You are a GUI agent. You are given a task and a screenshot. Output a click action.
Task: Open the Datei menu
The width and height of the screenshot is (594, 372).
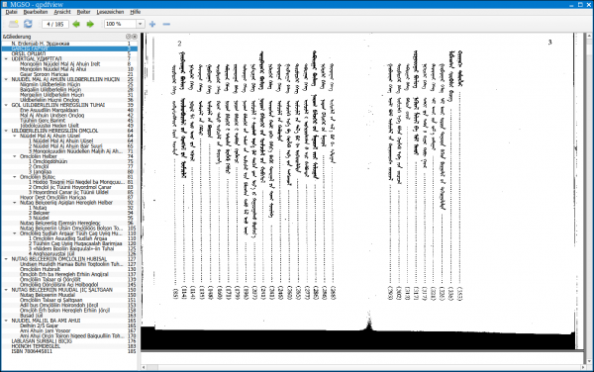tap(11, 12)
